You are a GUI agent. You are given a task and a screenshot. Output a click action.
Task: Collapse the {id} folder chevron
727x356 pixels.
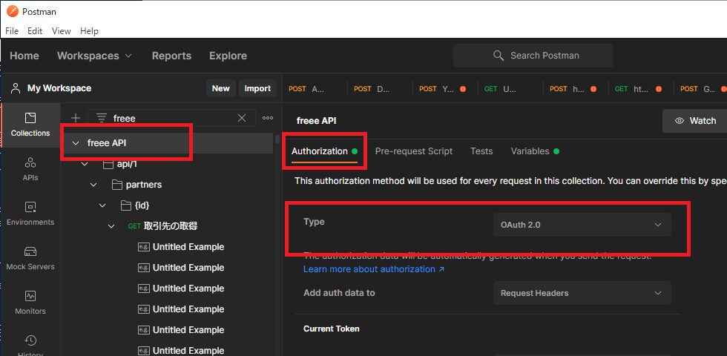tap(102, 205)
